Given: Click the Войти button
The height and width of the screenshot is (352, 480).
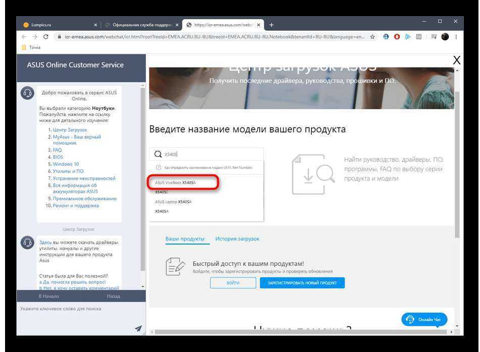Looking at the screenshot, I should [233, 283].
